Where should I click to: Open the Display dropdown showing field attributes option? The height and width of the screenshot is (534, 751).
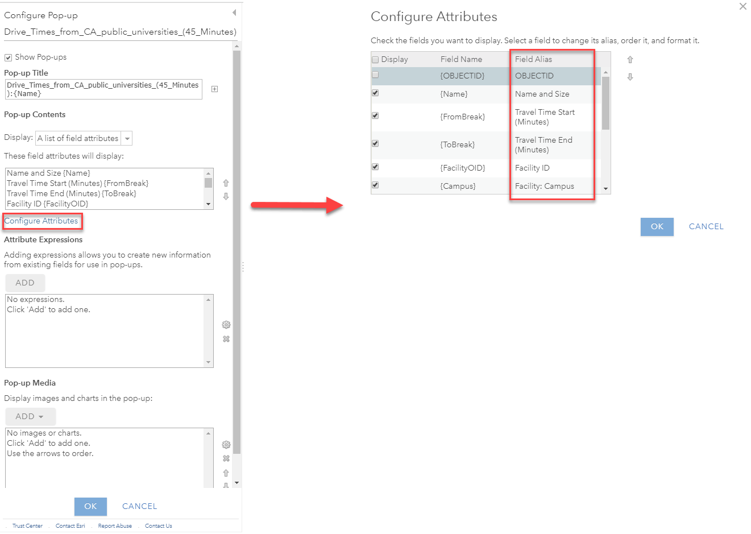[127, 138]
